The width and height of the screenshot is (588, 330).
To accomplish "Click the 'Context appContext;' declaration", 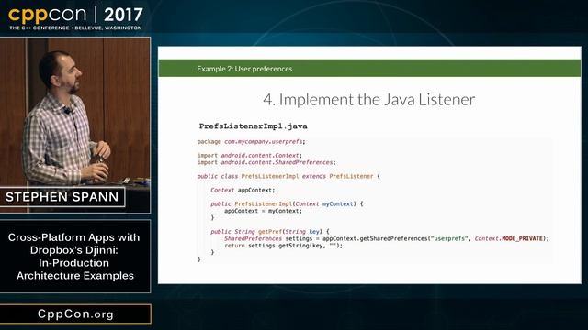I will pos(243,190).
